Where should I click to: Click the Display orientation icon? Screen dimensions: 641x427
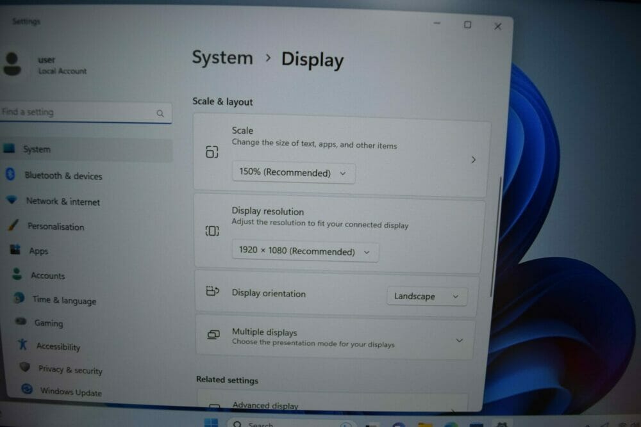(213, 291)
